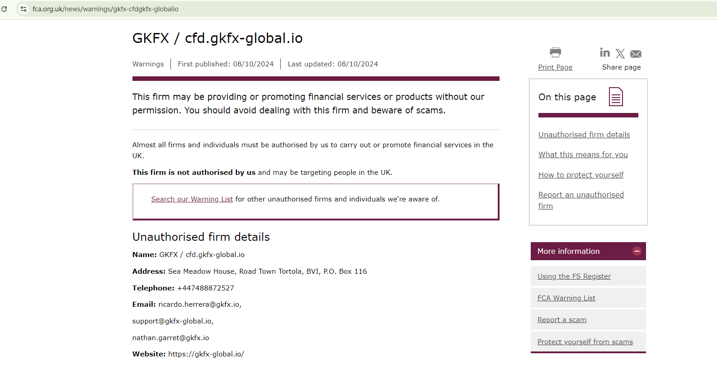717x365 pixels.
Task: Click the document icon beside On this page
Action: click(616, 97)
